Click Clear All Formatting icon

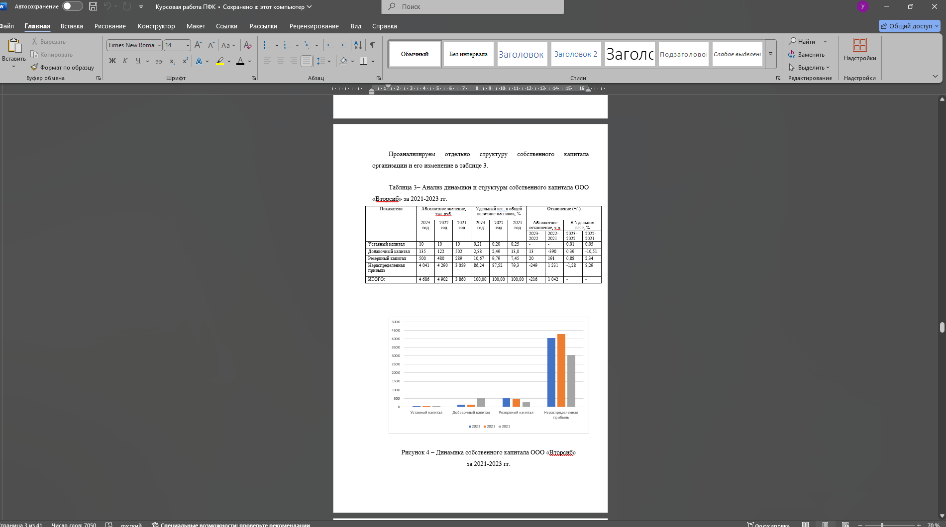pyautogui.click(x=247, y=45)
